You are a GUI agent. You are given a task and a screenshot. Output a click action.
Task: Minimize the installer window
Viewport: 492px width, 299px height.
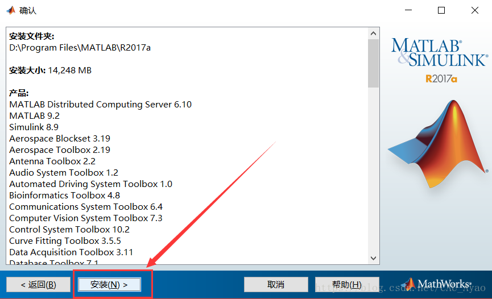[x=408, y=10]
